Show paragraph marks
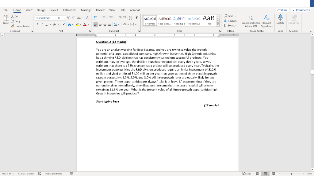The width and height of the screenshot is (314, 176). click(x=137, y=18)
